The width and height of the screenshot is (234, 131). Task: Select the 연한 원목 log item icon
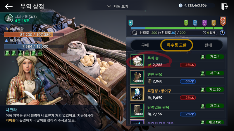tap(137, 77)
